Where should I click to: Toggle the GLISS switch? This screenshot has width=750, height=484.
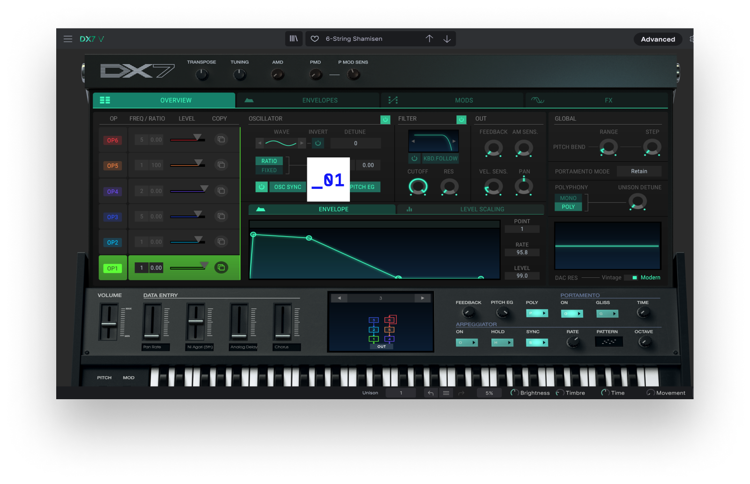(607, 313)
